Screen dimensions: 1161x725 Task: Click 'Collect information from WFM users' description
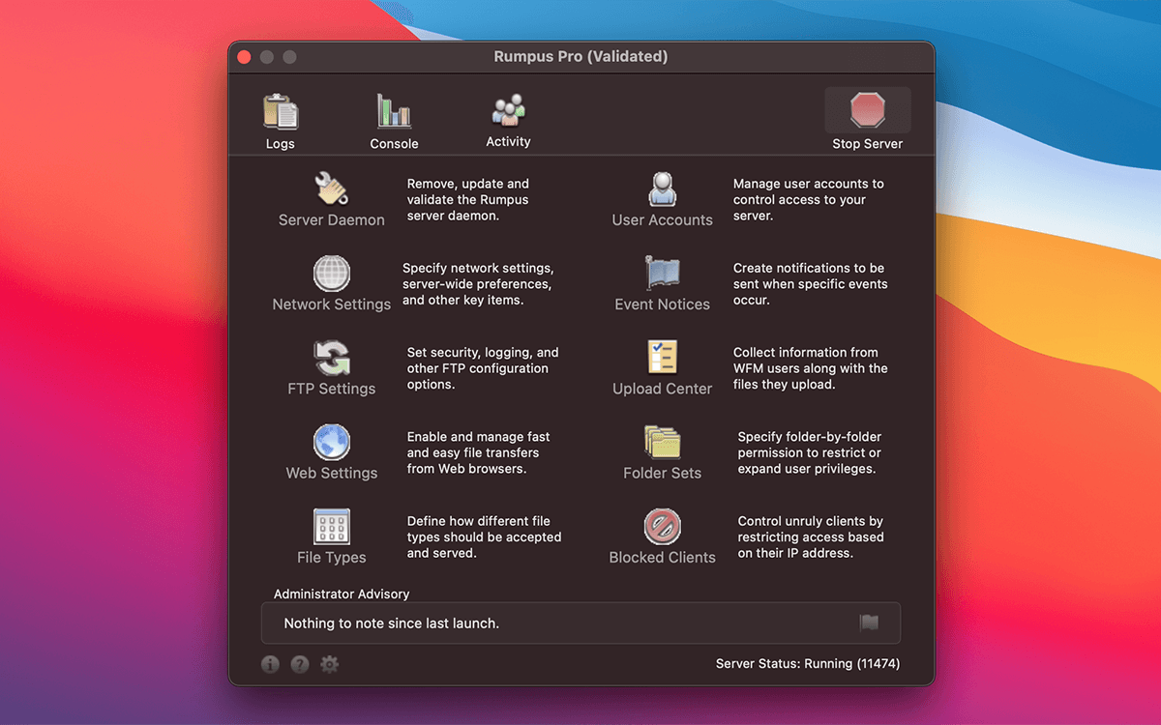810,368
